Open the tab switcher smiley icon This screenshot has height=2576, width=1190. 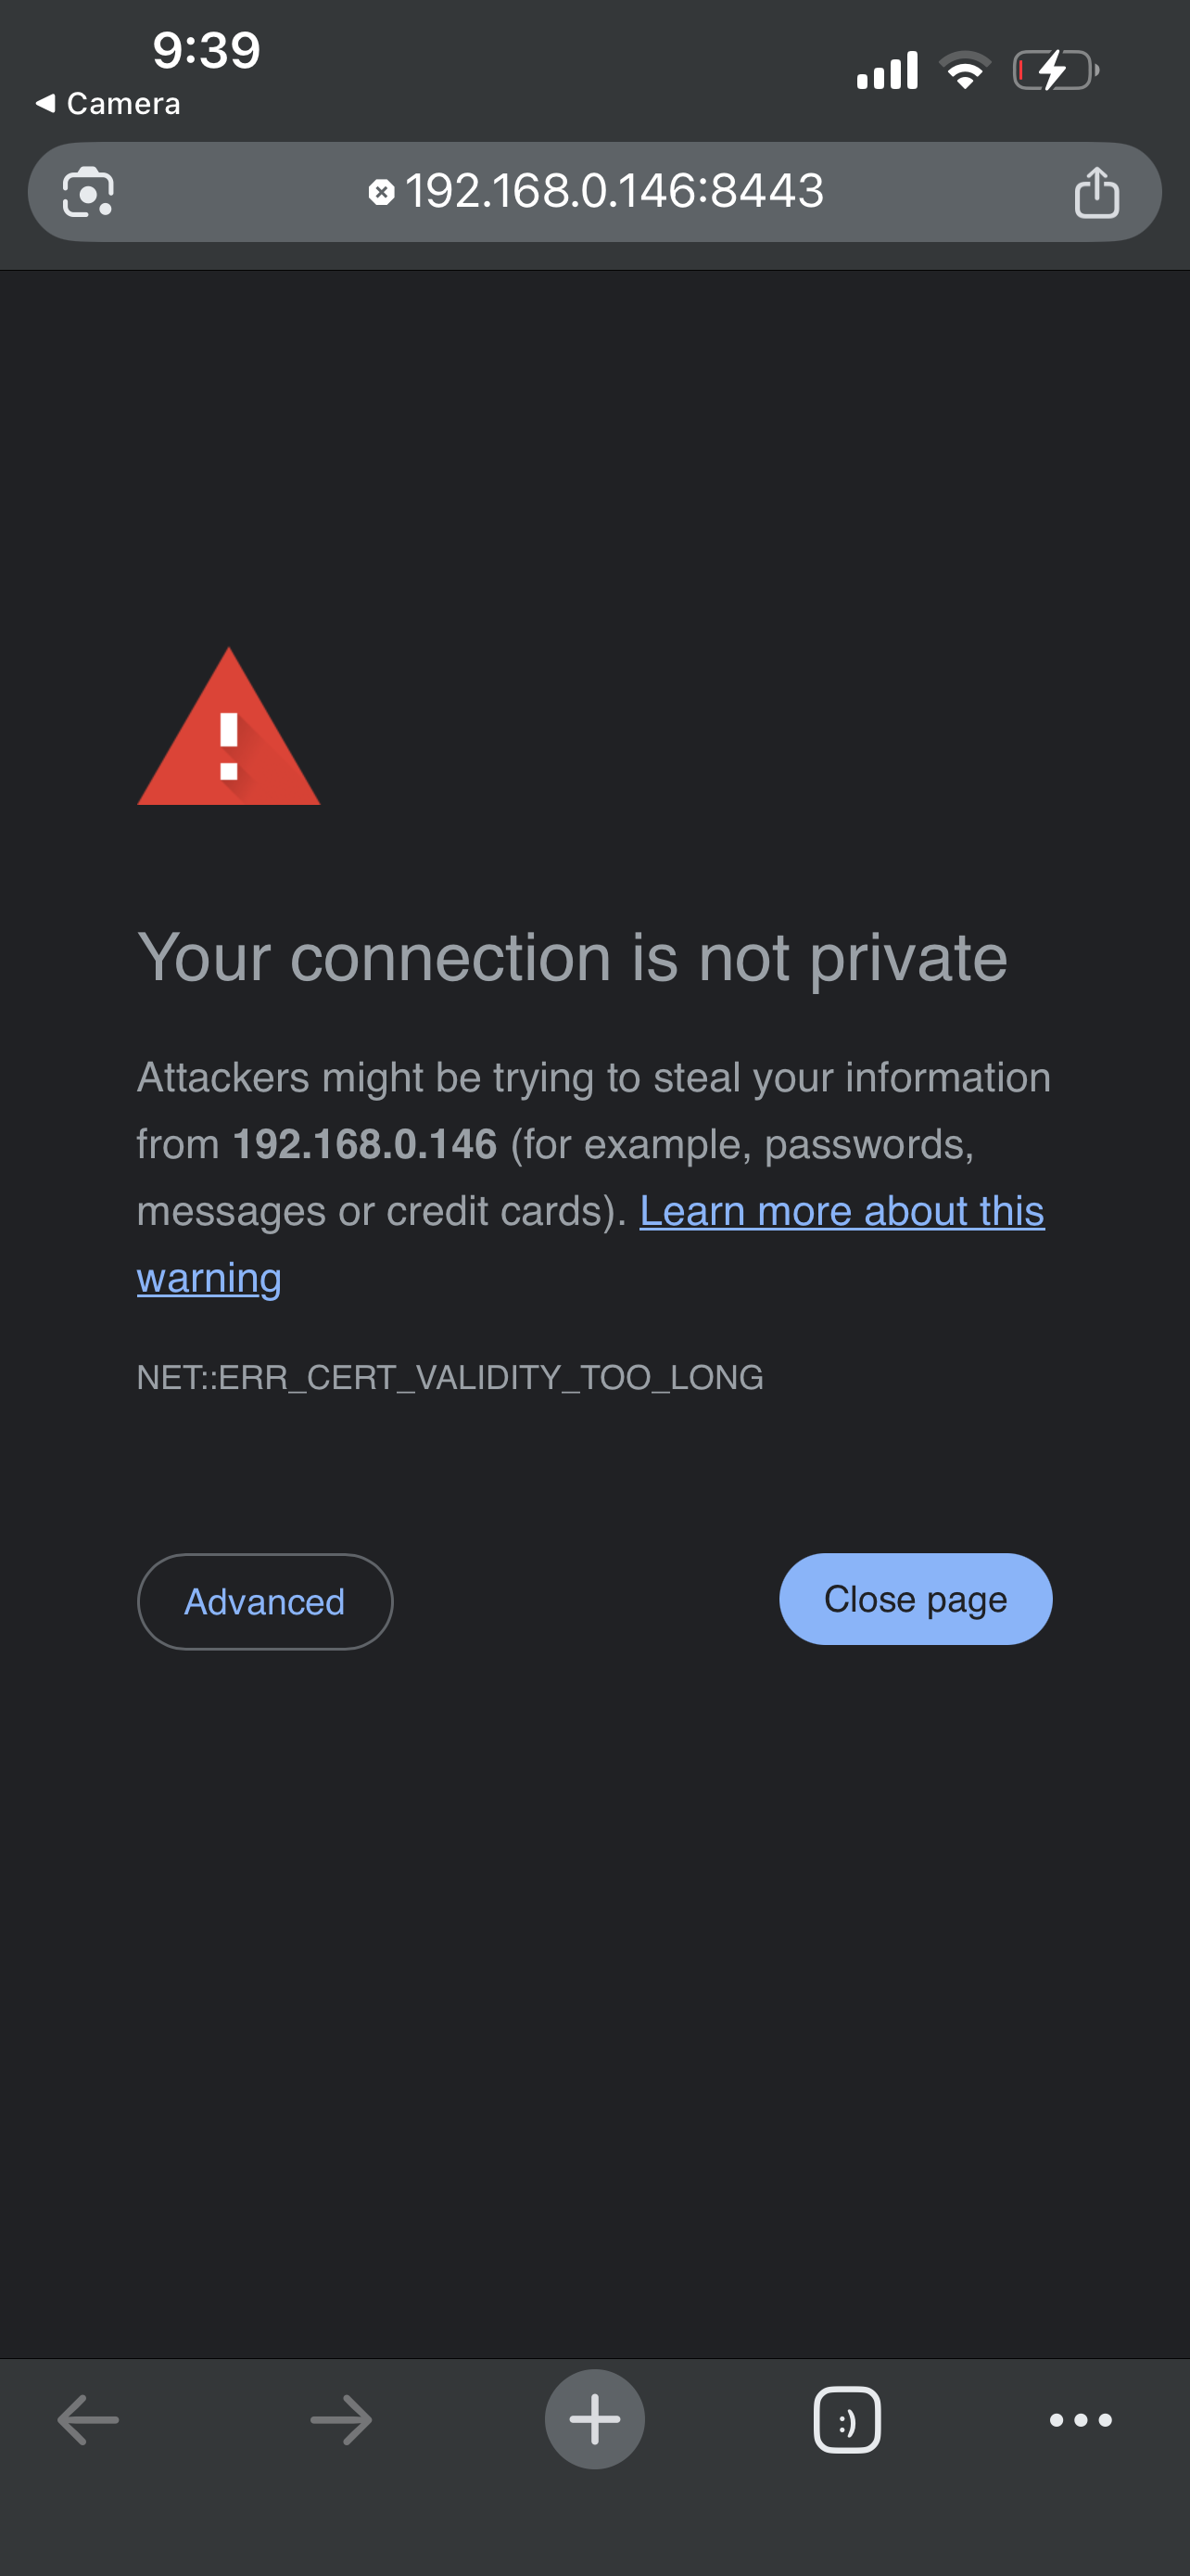tap(846, 2419)
